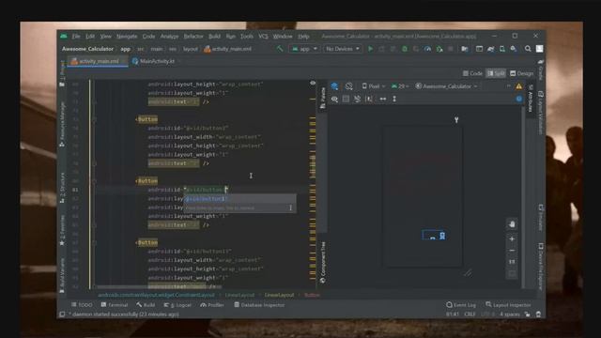Click the horizontal expand arrows icon
The height and width of the screenshot is (338, 601).
pyautogui.click(x=383, y=99)
